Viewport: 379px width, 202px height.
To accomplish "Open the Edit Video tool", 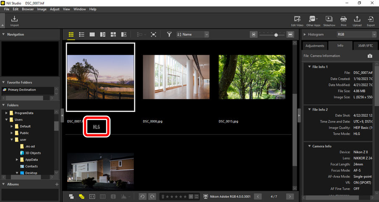I will (x=297, y=21).
